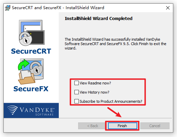Click the "InstallShield Wizard Completed" heading

99,19
